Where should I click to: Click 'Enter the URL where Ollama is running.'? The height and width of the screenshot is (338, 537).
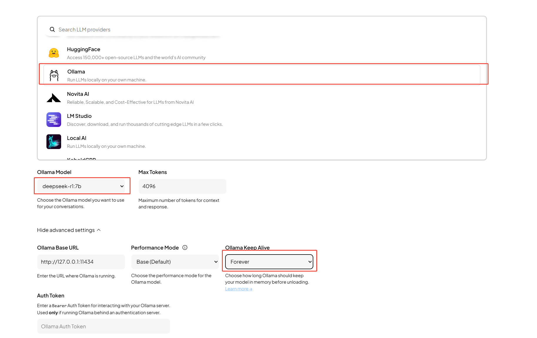76,276
